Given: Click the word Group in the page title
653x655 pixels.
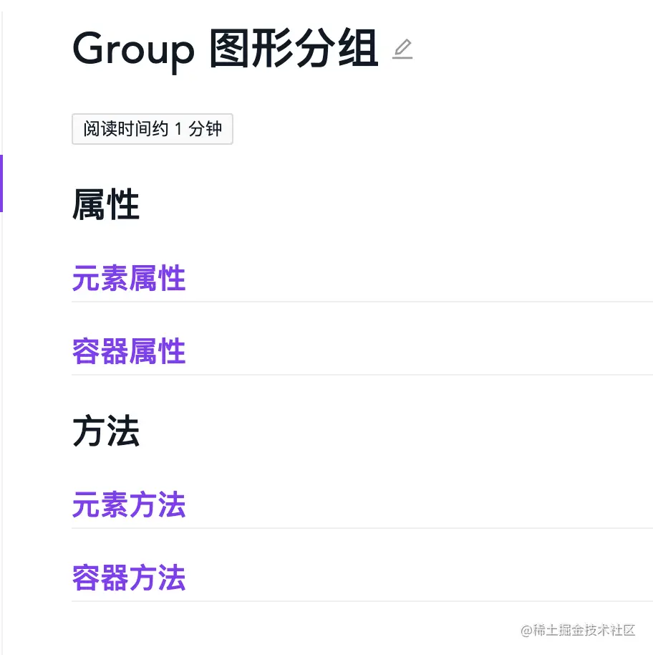Looking at the screenshot, I should (133, 49).
